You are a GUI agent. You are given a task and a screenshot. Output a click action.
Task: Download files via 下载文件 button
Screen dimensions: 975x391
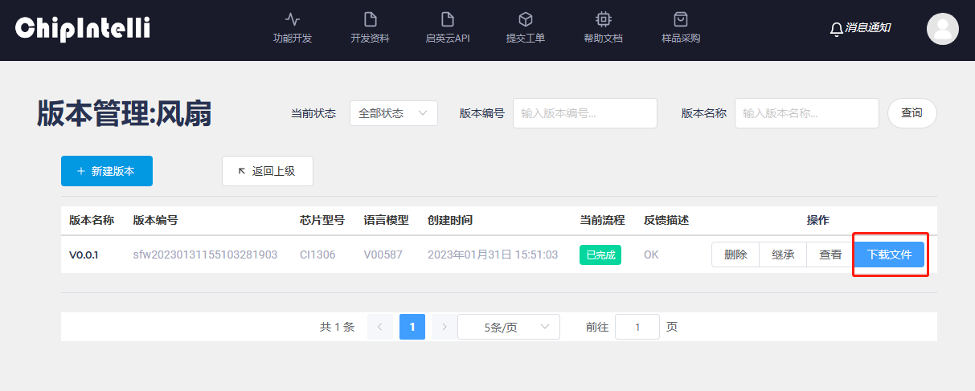point(889,255)
